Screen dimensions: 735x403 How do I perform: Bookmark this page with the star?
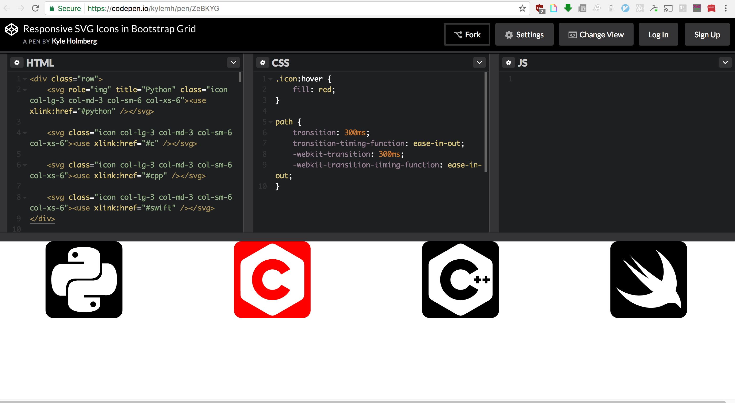point(522,8)
